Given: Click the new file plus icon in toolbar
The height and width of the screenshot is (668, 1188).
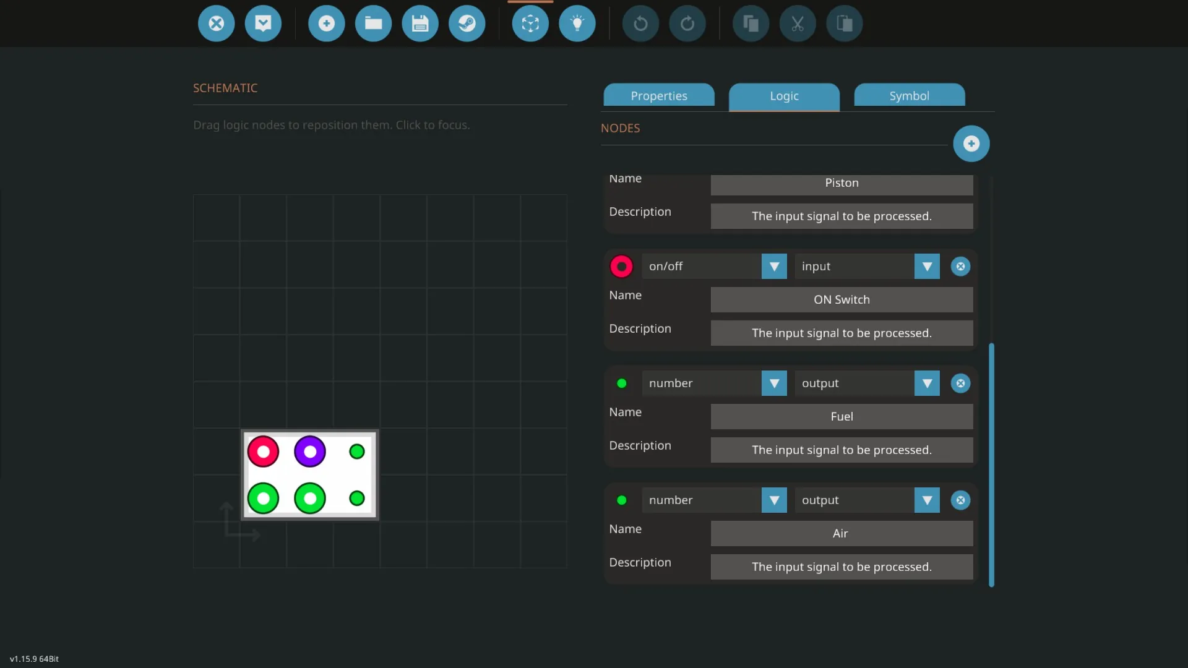Looking at the screenshot, I should point(326,24).
